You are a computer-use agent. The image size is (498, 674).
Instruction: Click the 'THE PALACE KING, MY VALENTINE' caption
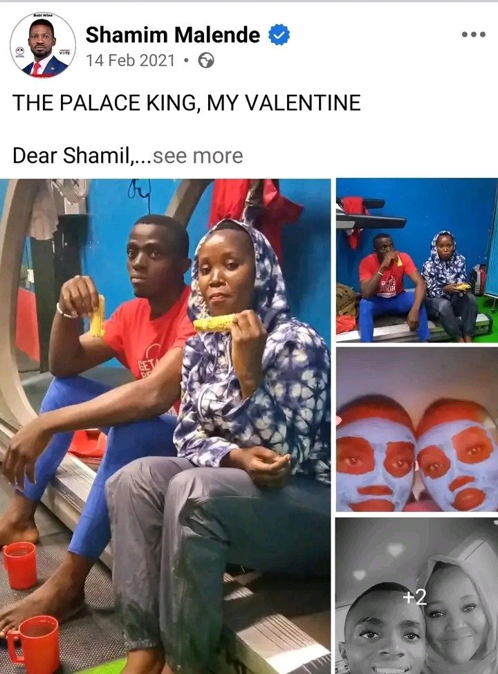pos(187,102)
